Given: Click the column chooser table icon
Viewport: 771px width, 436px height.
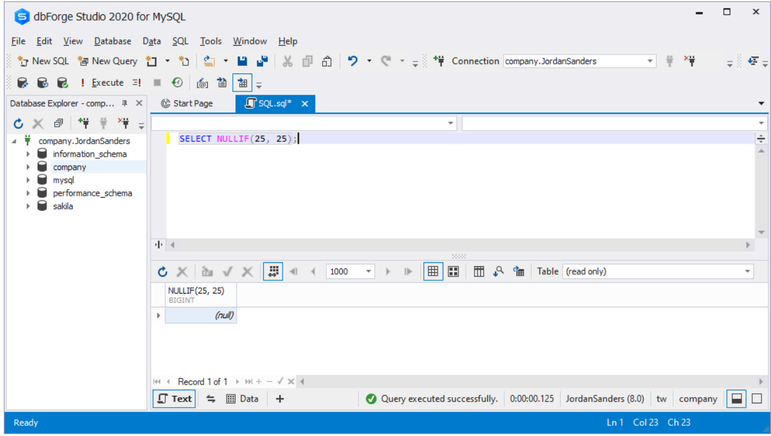Looking at the screenshot, I should point(479,272).
